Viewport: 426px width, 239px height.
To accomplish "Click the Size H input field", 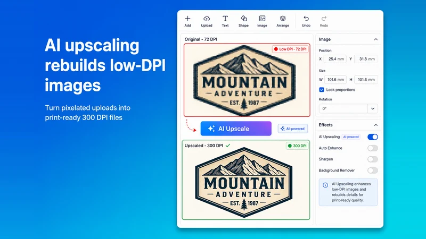I will tap(366, 79).
